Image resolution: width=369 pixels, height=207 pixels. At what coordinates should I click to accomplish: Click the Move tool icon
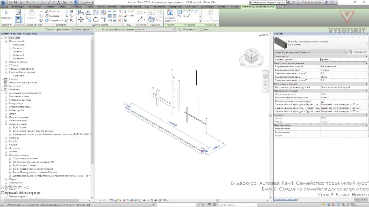pyautogui.click(x=81, y=19)
